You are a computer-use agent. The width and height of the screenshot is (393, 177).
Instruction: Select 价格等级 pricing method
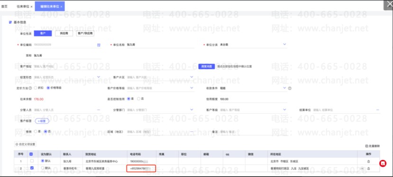pos(48,88)
